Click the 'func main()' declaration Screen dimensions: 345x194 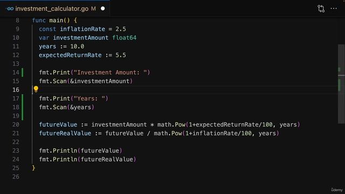pyautogui.click(x=51, y=20)
